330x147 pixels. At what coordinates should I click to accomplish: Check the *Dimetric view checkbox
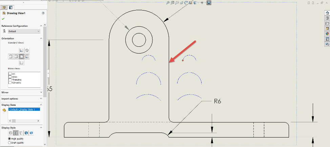pos(10,82)
